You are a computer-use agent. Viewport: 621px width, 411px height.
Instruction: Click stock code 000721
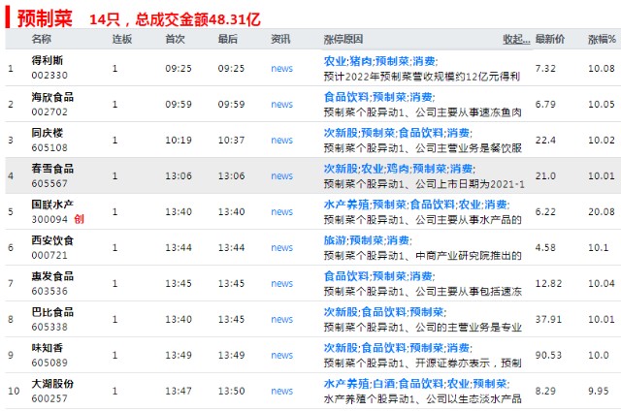coord(49,255)
